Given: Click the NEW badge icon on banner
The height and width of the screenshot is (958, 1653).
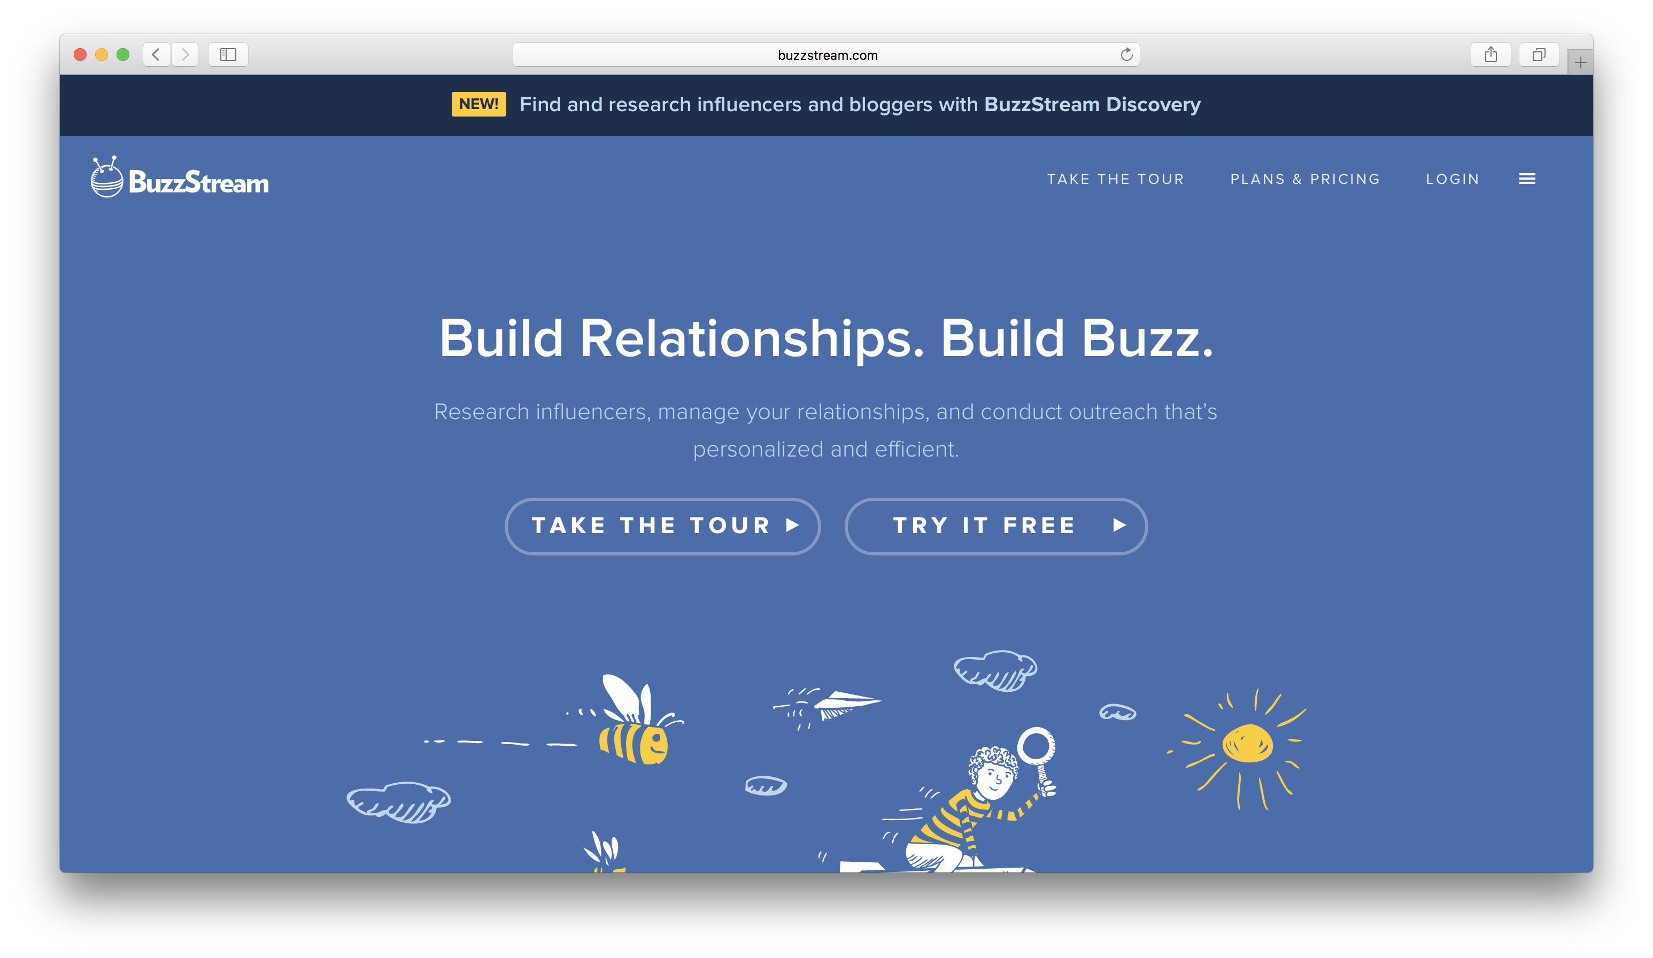Looking at the screenshot, I should 476,104.
